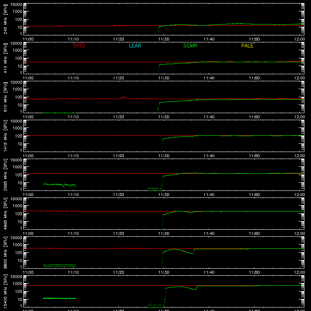Image resolution: width=311 pixels, height=311 pixels.
Task: Select the 1415 MHz [SFU] axis title
Action: coord(5,136)
